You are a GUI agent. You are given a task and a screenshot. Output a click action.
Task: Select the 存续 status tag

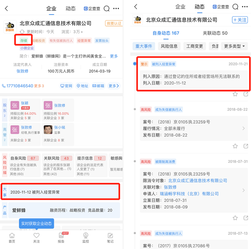24,41
